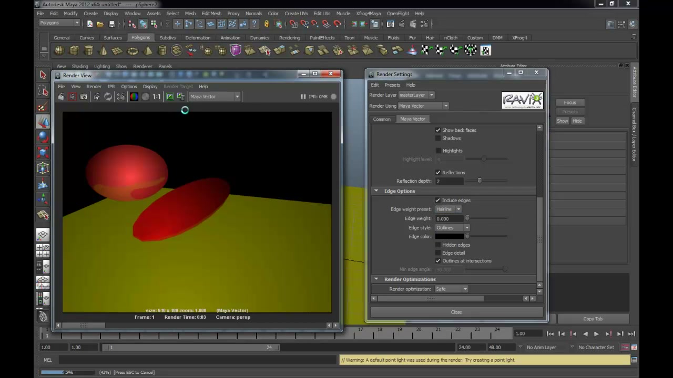
Task: Click the help question mark icon in status line
Action: (254, 24)
